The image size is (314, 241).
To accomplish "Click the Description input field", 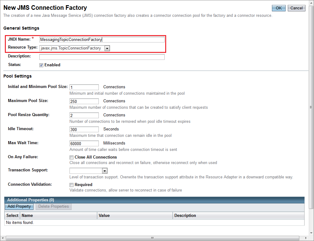I will 102,57.
